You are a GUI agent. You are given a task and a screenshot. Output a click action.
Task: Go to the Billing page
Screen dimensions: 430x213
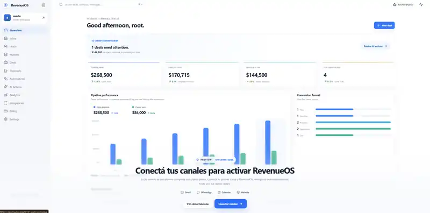point(25,111)
